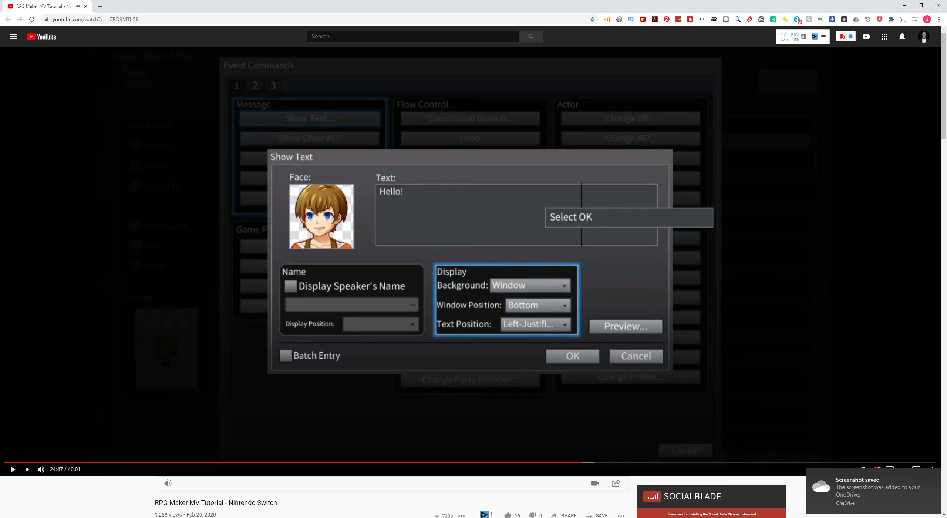Viewport: 947px width, 518px height.
Task: Play the video
Action: pyautogui.click(x=13, y=470)
